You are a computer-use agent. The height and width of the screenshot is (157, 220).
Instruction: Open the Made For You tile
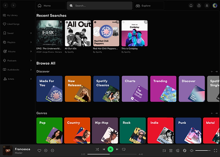point(49,89)
